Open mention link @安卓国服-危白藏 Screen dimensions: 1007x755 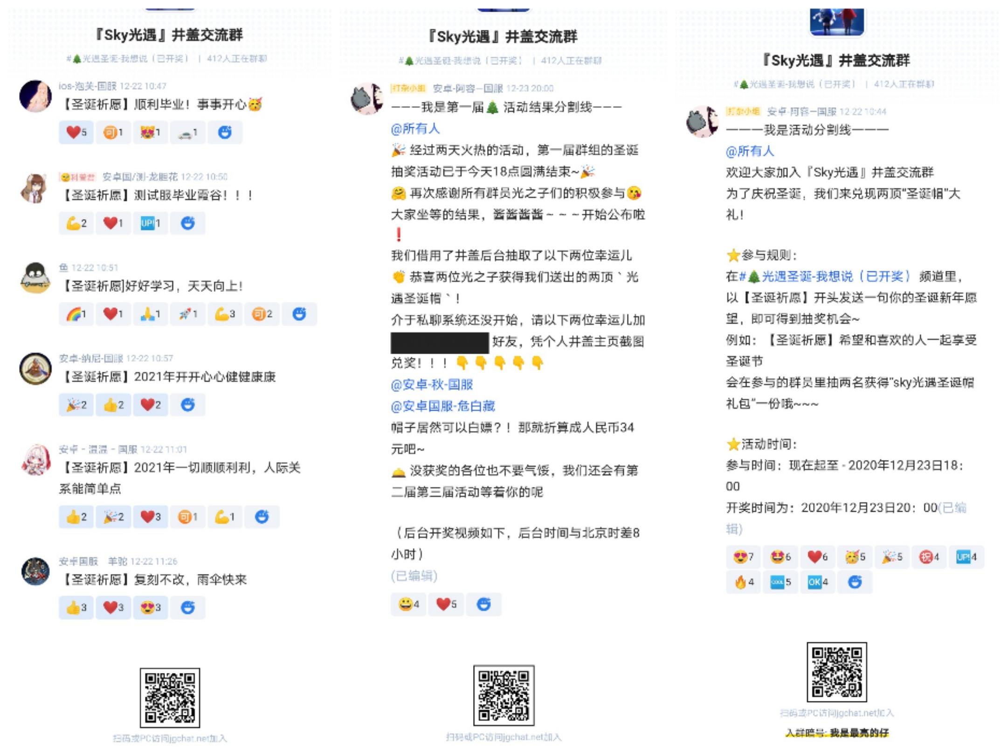coord(443,406)
